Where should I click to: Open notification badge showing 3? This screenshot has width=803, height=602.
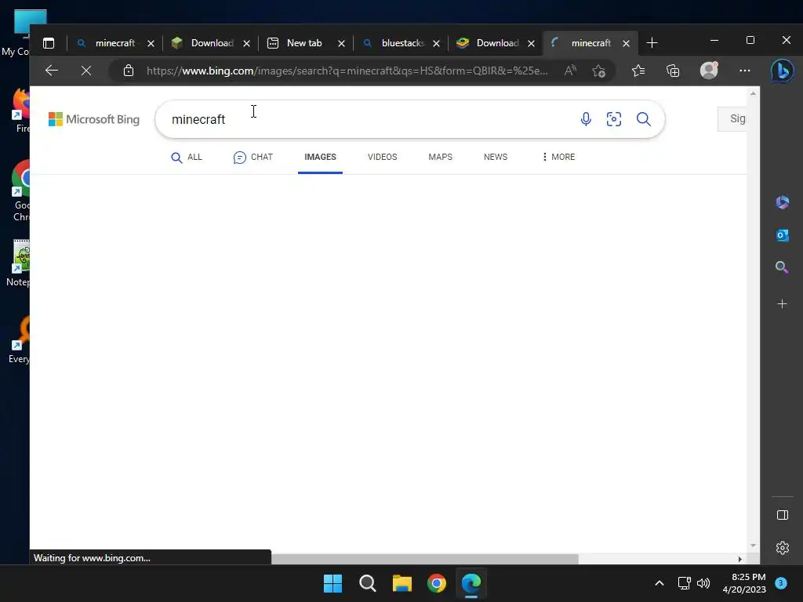(781, 583)
